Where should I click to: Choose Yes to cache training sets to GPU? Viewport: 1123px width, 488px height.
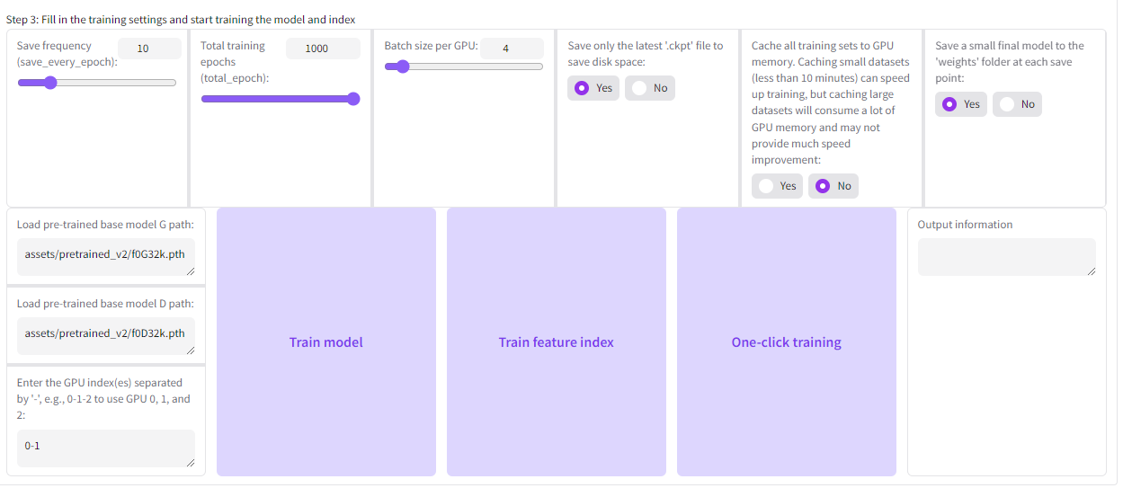pos(777,186)
